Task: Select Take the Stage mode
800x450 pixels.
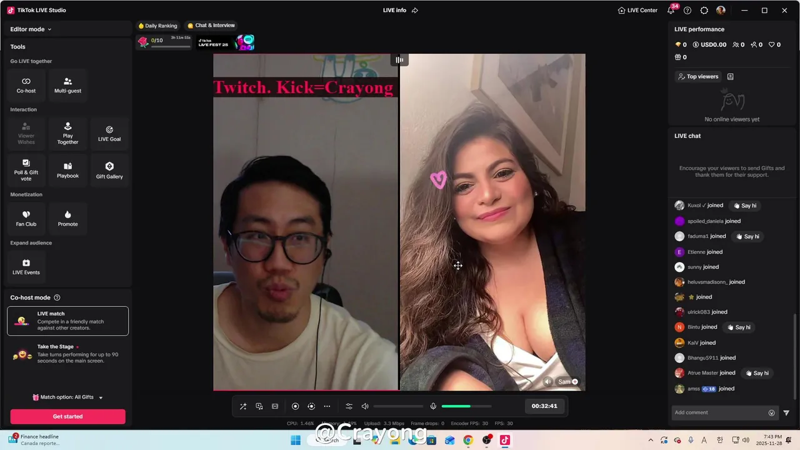Action: [67, 354]
